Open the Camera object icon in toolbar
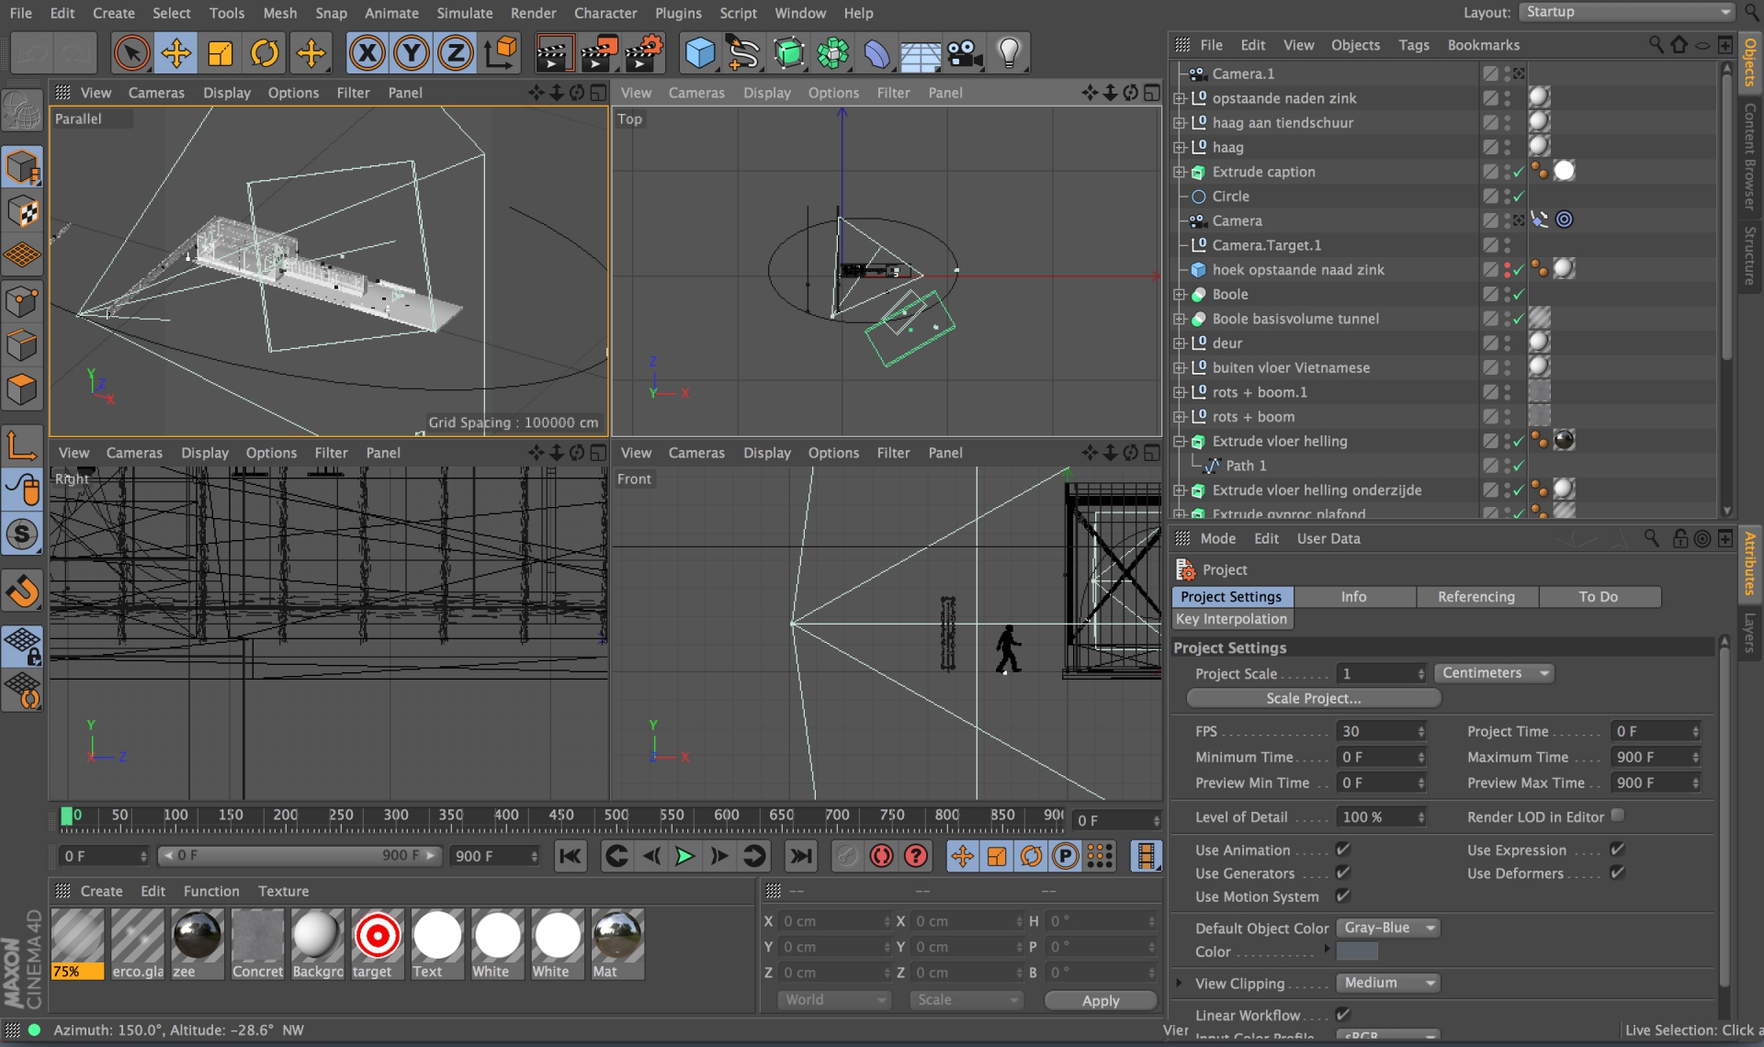The height and width of the screenshot is (1047, 1764). (x=965, y=53)
